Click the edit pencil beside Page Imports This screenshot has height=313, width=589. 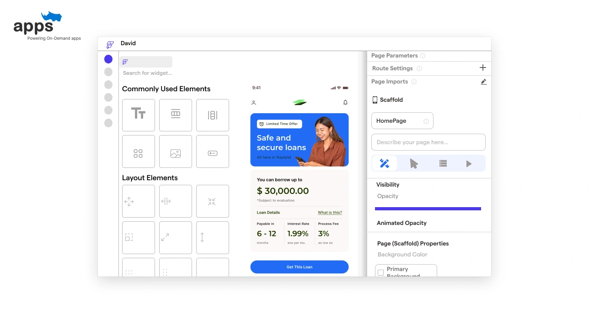tap(483, 82)
